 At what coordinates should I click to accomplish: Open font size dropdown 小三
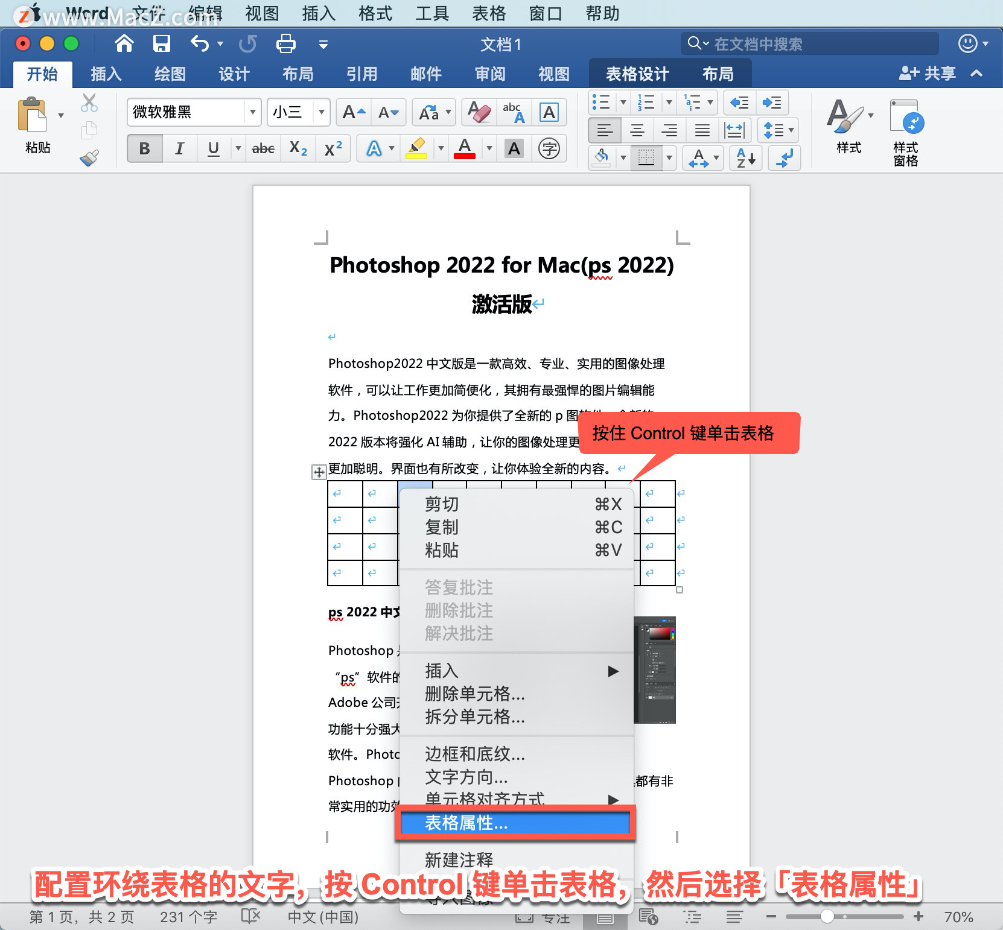pos(322,112)
